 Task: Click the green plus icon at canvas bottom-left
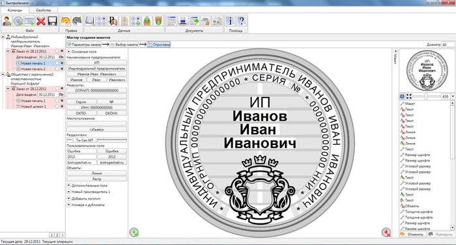[x=134, y=232]
